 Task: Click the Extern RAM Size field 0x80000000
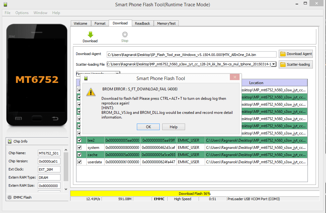coord(49,185)
